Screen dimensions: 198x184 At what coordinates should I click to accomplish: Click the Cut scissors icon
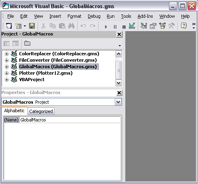[x=43, y=26]
